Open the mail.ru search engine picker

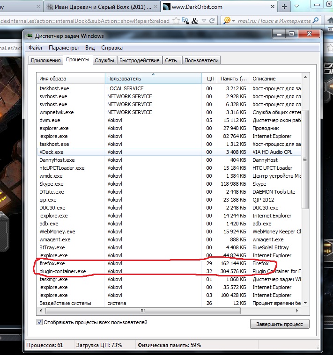(229, 21)
